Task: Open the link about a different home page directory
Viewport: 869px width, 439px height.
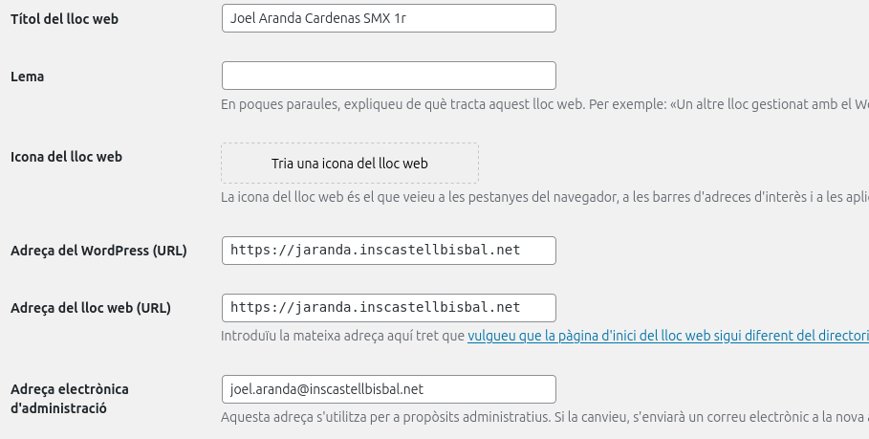Action: 667,337
